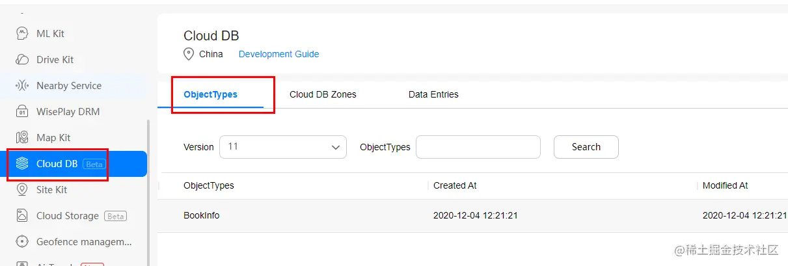Screen dimensions: 788x266
Task: Open the Development Guide link
Action: [279, 54]
